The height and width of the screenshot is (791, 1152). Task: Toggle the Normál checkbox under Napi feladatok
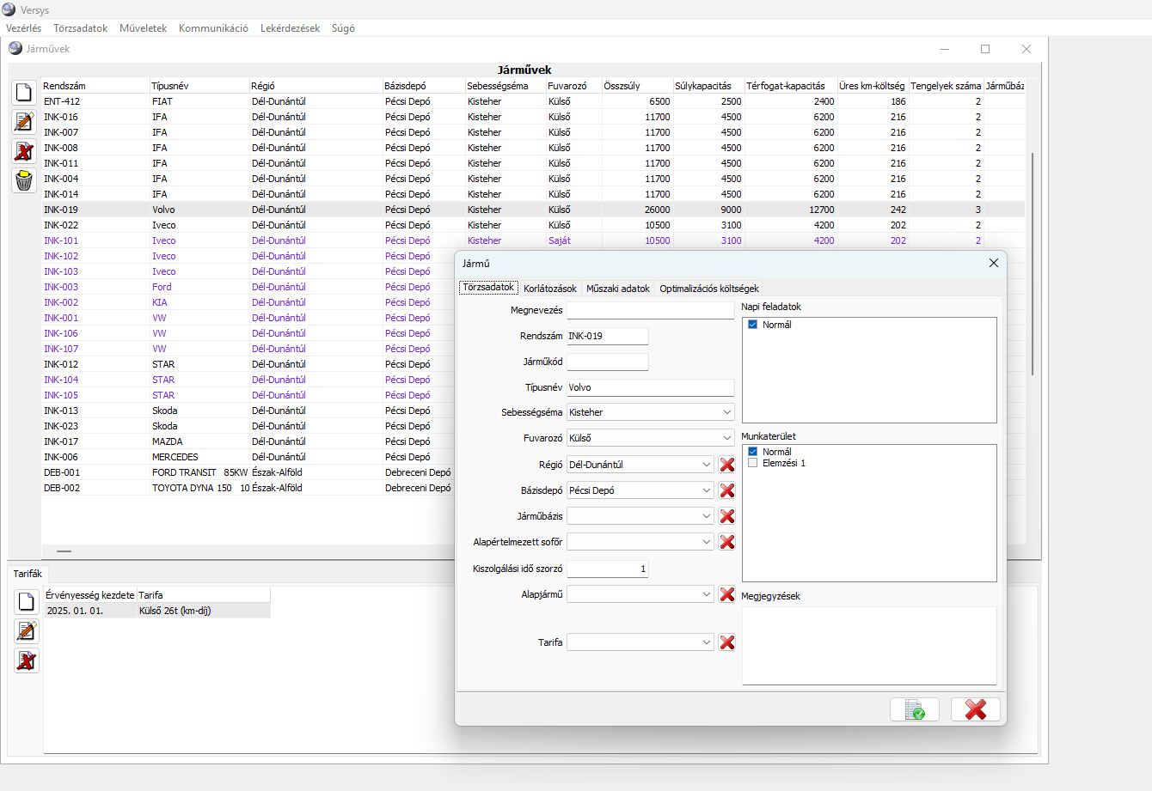pos(753,325)
